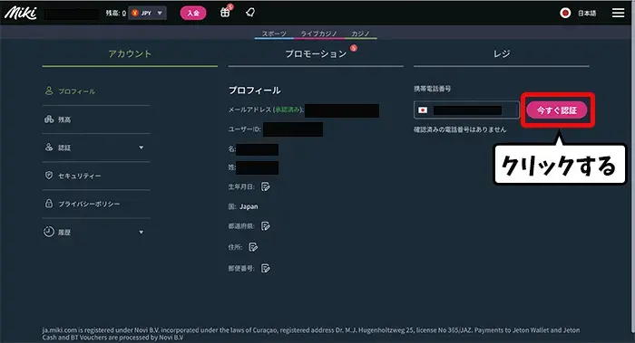635x343 pixels.
Task: Switch to レジ tab
Action: (502, 53)
